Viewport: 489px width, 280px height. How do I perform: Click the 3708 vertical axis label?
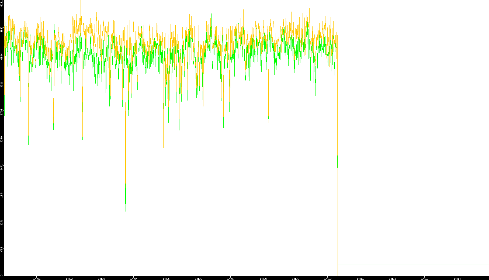[2, 112]
